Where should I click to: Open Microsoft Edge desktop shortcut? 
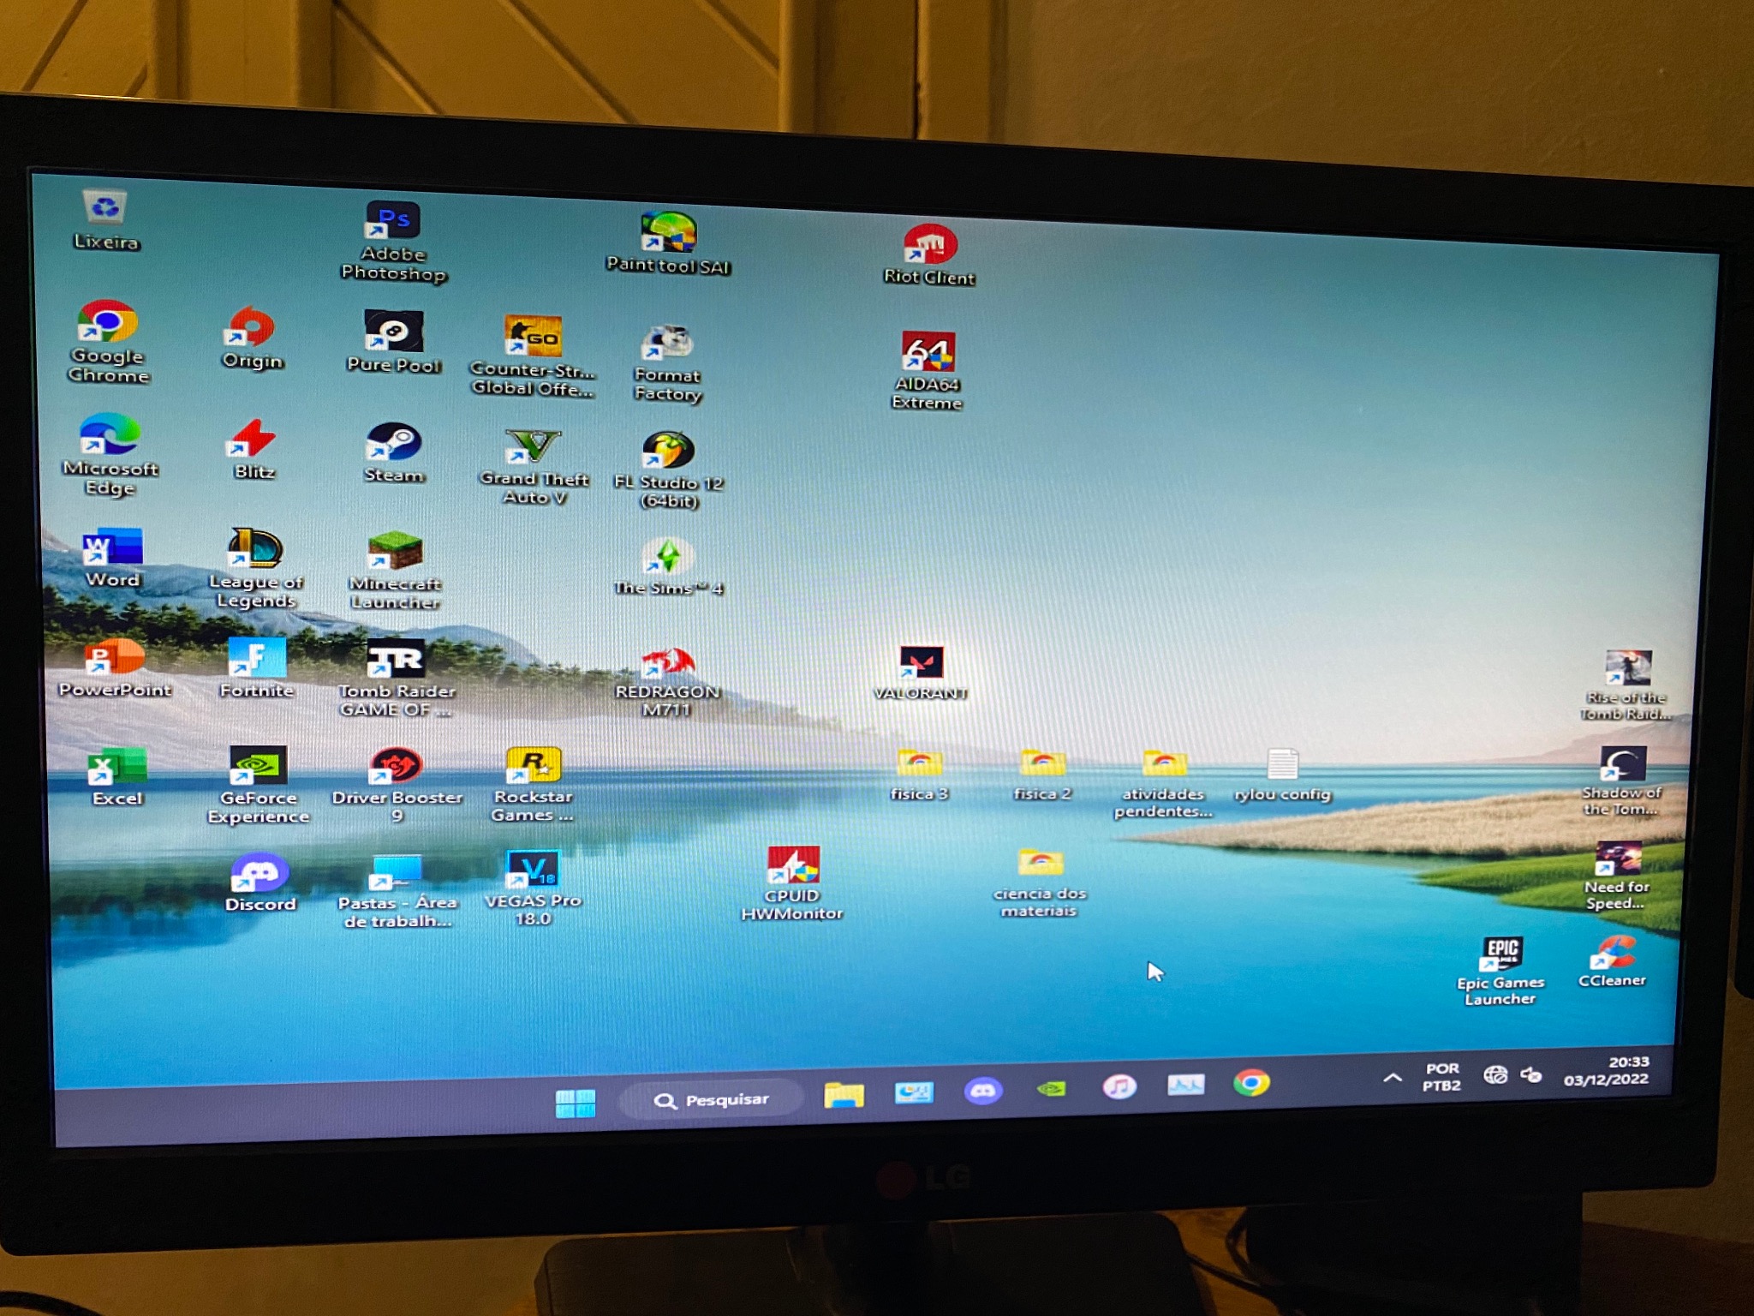pyautogui.click(x=110, y=454)
